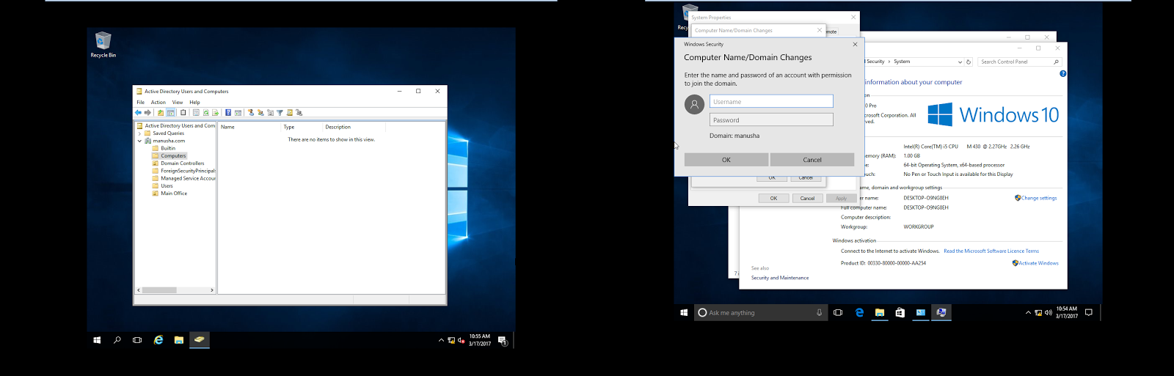Click the scroll right arrow in tree pane
This screenshot has width=1174, height=376.
click(x=212, y=290)
